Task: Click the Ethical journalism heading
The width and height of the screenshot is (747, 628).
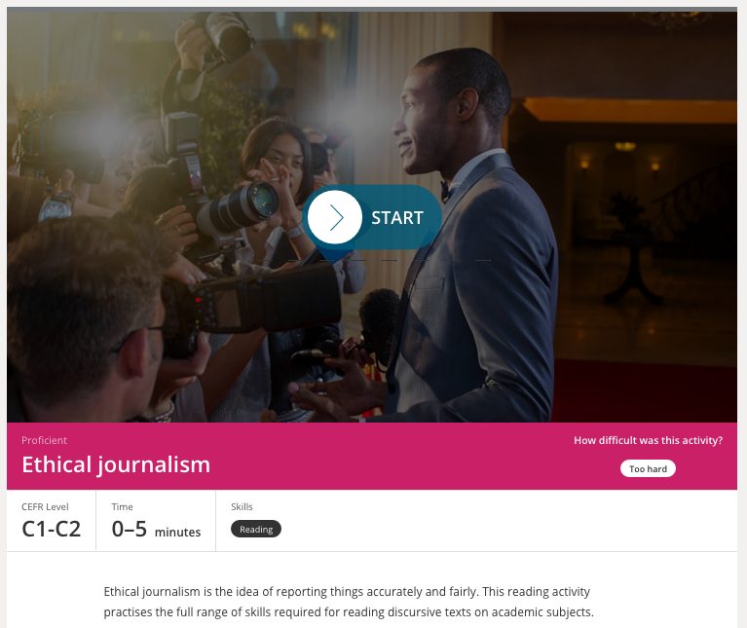Action: [116, 464]
